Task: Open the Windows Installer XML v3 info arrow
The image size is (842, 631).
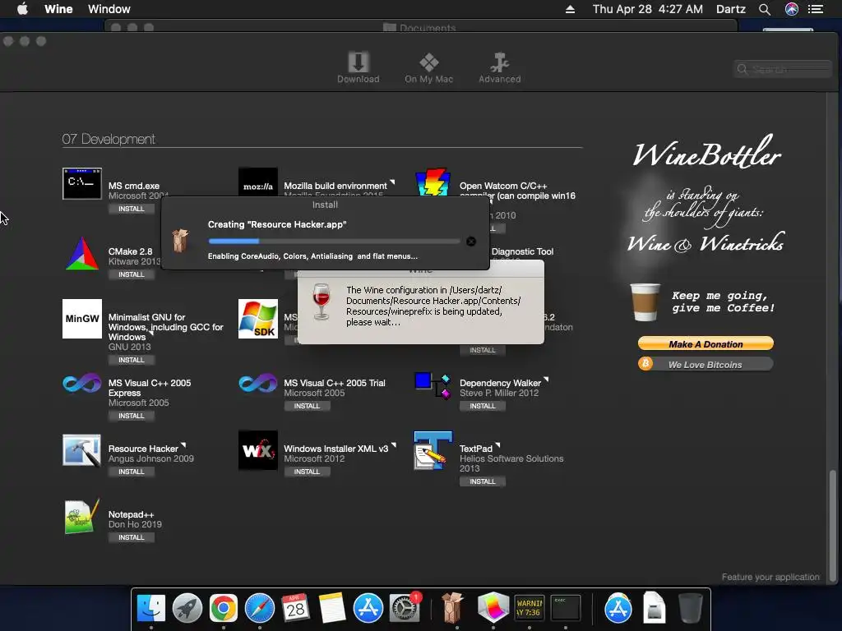Action: point(394,445)
